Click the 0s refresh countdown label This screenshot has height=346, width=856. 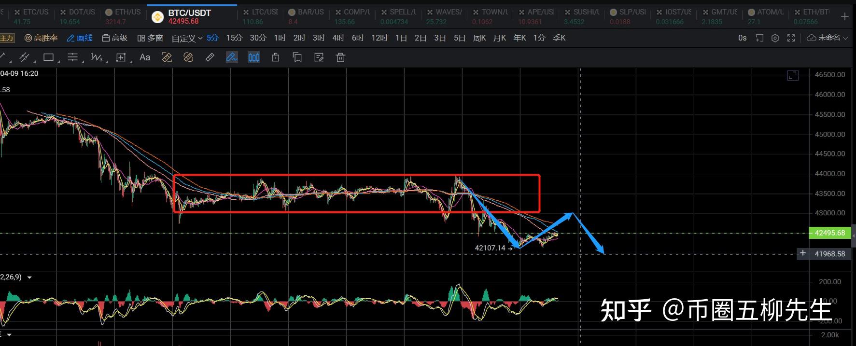(743, 38)
